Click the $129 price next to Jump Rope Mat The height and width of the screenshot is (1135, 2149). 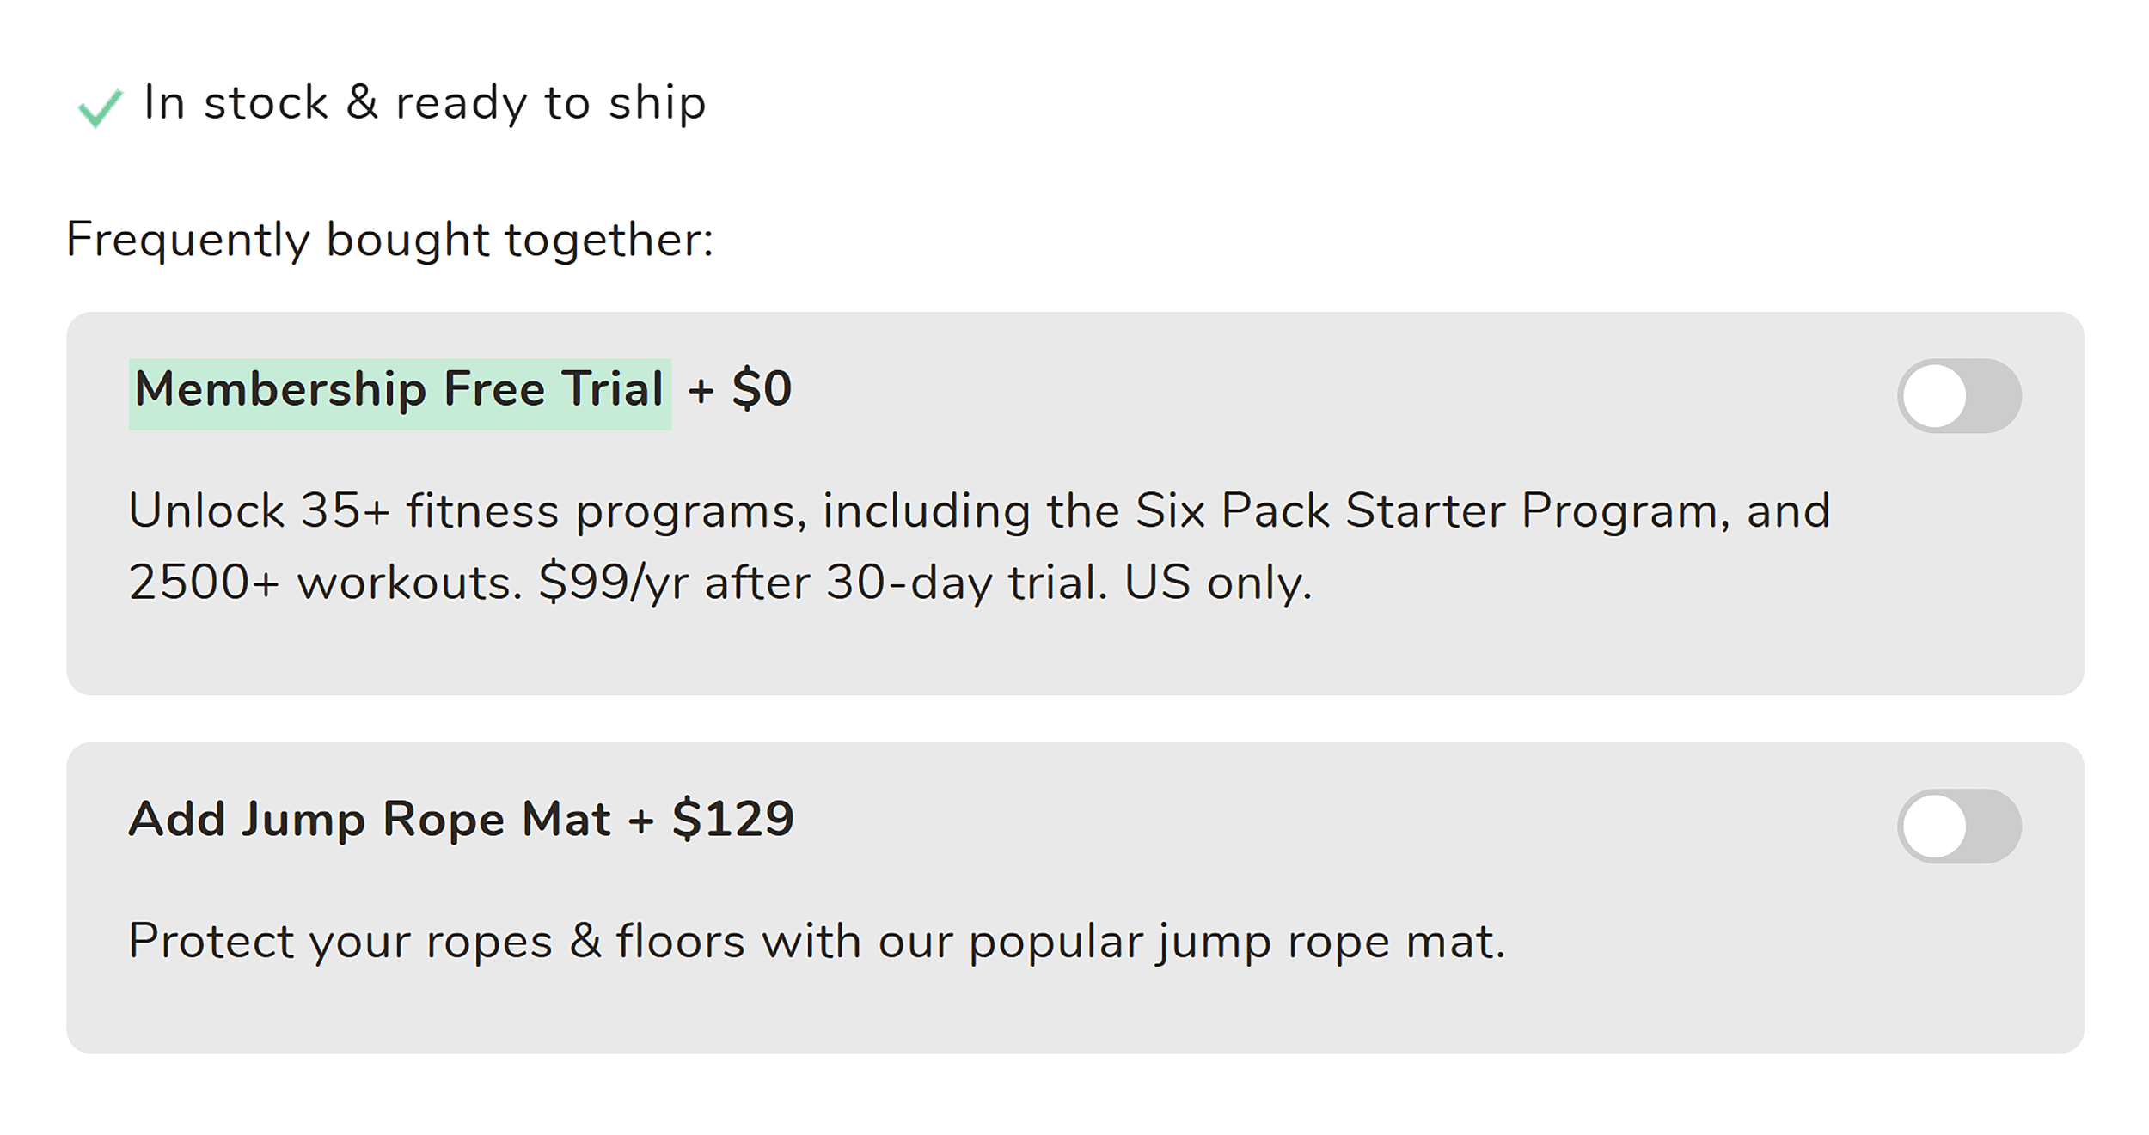pyautogui.click(x=735, y=819)
